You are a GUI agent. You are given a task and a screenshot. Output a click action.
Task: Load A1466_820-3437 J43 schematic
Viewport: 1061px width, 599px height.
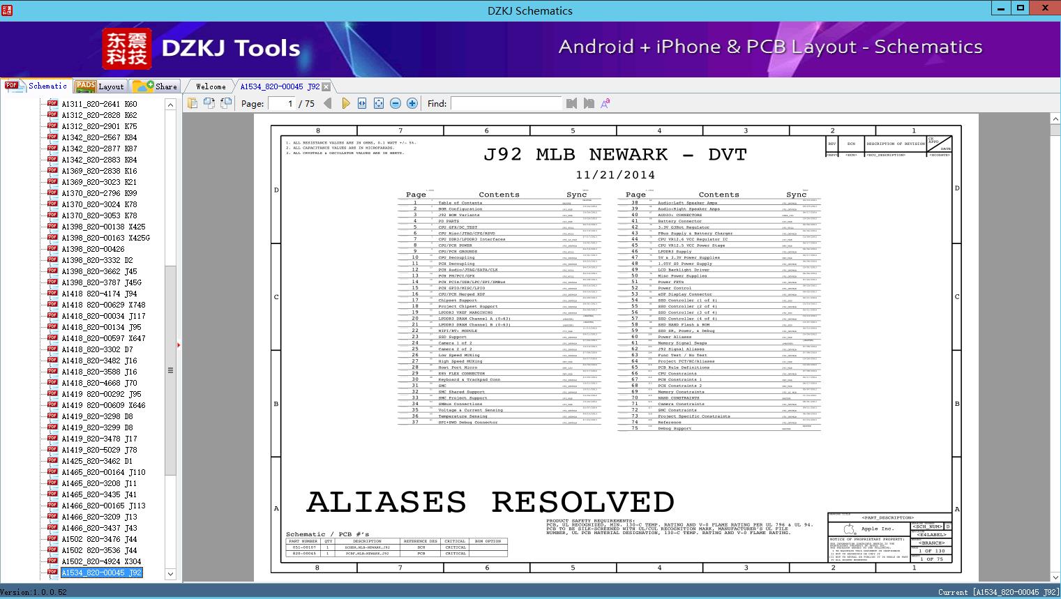click(x=99, y=528)
